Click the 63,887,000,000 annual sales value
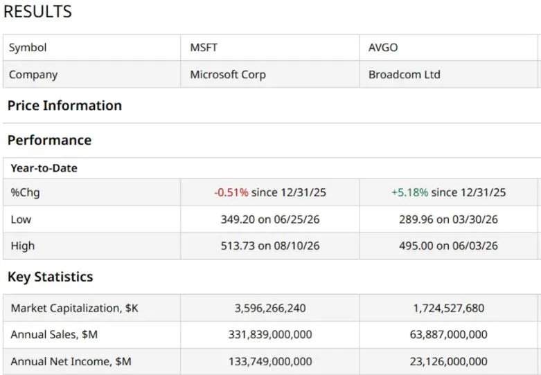Screen dimensions: 541x375 449,335
